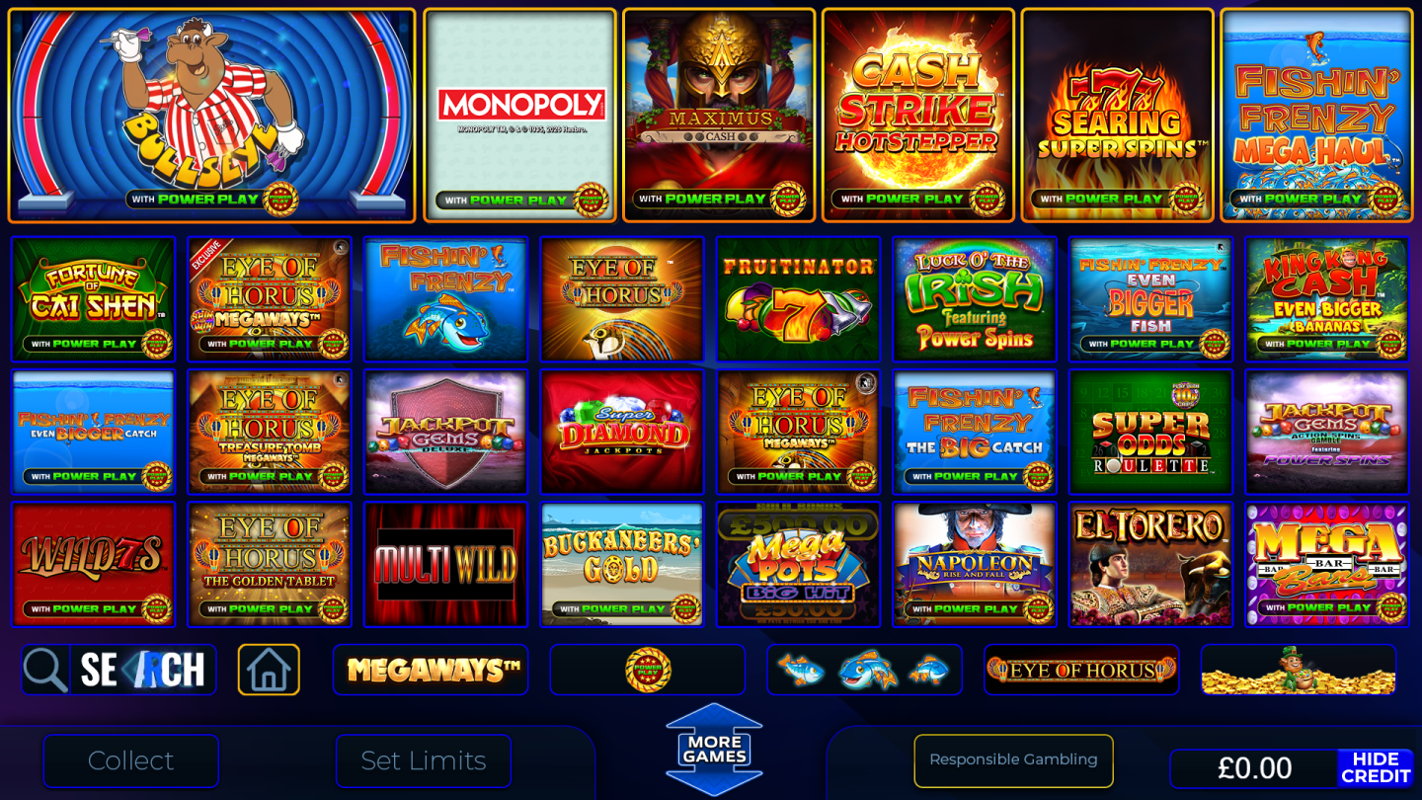Screen dimensions: 1422x800
Task: Open the El Torero game tile
Action: click(x=1150, y=565)
